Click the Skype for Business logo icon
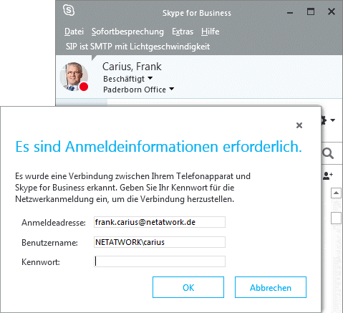The height and width of the screenshot is (313, 343). pos(69,11)
